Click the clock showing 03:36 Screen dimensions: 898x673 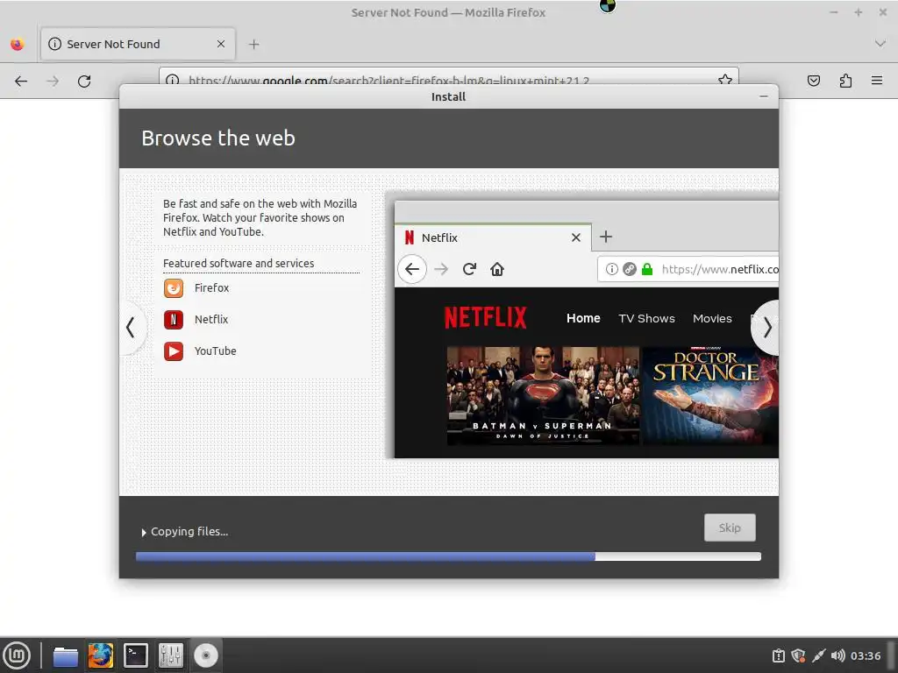point(866,655)
